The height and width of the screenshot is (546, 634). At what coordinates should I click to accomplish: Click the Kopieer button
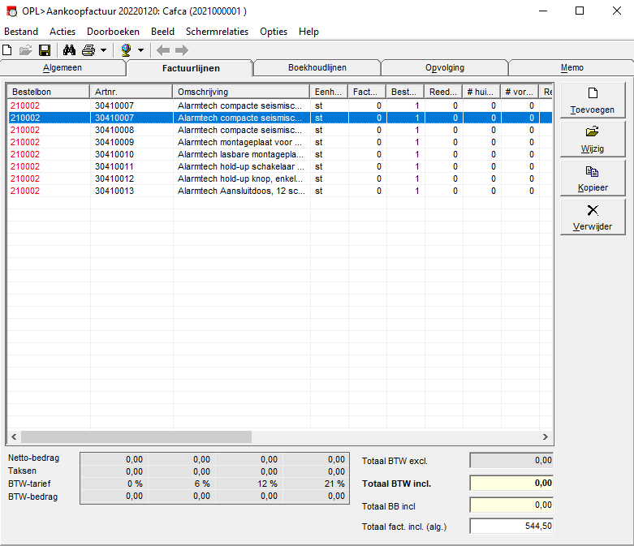[593, 178]
